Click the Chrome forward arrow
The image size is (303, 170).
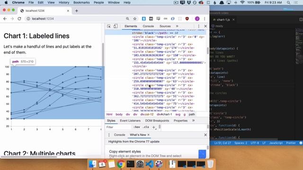12,19
